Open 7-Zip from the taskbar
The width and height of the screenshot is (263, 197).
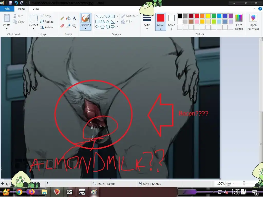(x=69, y=192)
